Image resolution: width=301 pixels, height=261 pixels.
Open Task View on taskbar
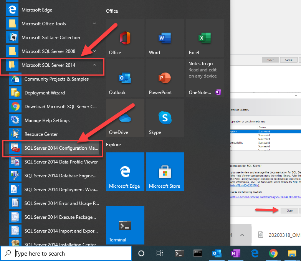160,253
